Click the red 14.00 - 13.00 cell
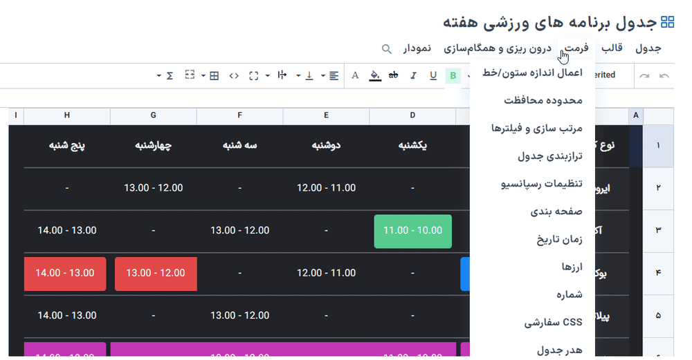 [65, 273]
